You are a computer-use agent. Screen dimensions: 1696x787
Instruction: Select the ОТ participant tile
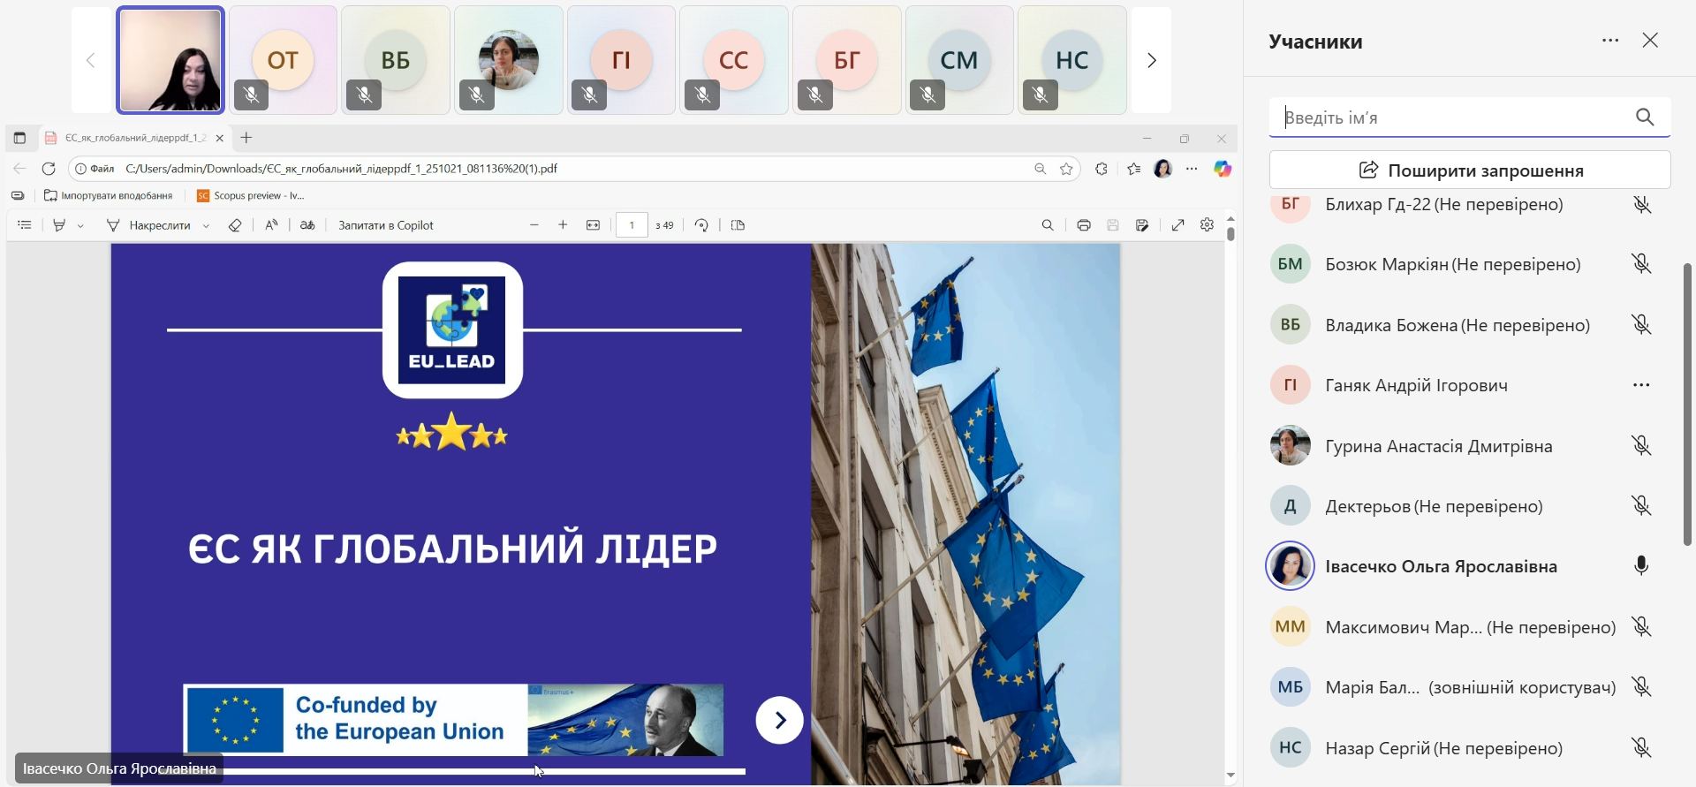point(283,60)
